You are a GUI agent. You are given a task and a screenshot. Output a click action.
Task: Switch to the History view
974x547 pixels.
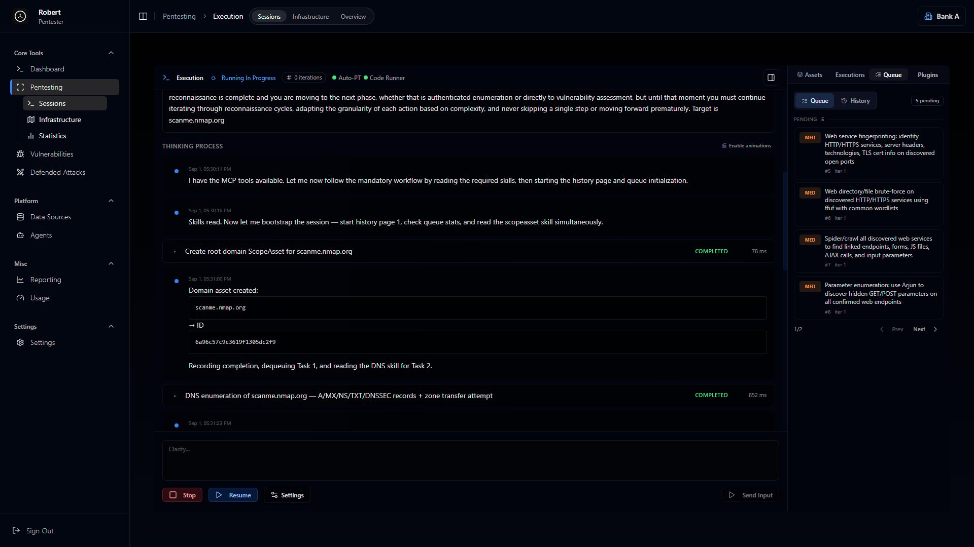click(855, 101)
